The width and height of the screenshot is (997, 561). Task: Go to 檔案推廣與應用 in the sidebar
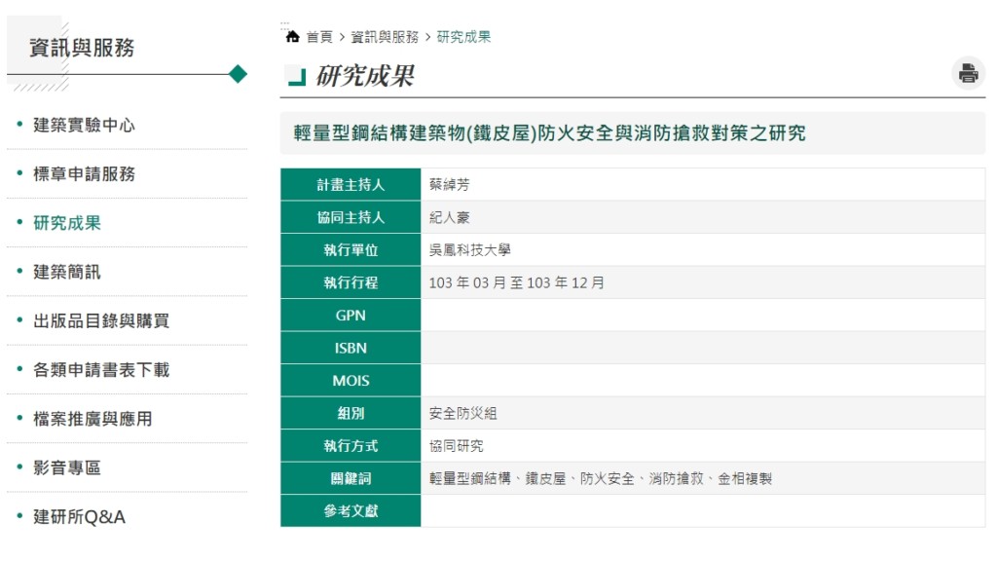coord(92,419)
